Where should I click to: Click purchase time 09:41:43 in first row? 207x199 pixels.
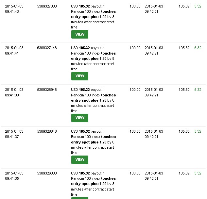[x=12, y=11]
